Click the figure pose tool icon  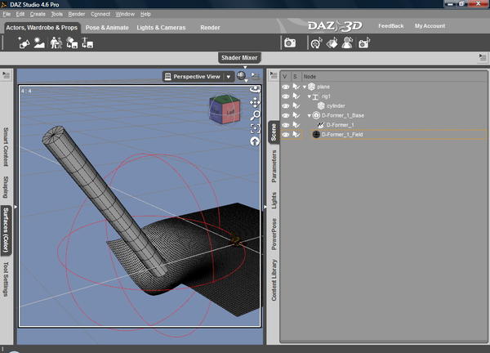(347, 43)
